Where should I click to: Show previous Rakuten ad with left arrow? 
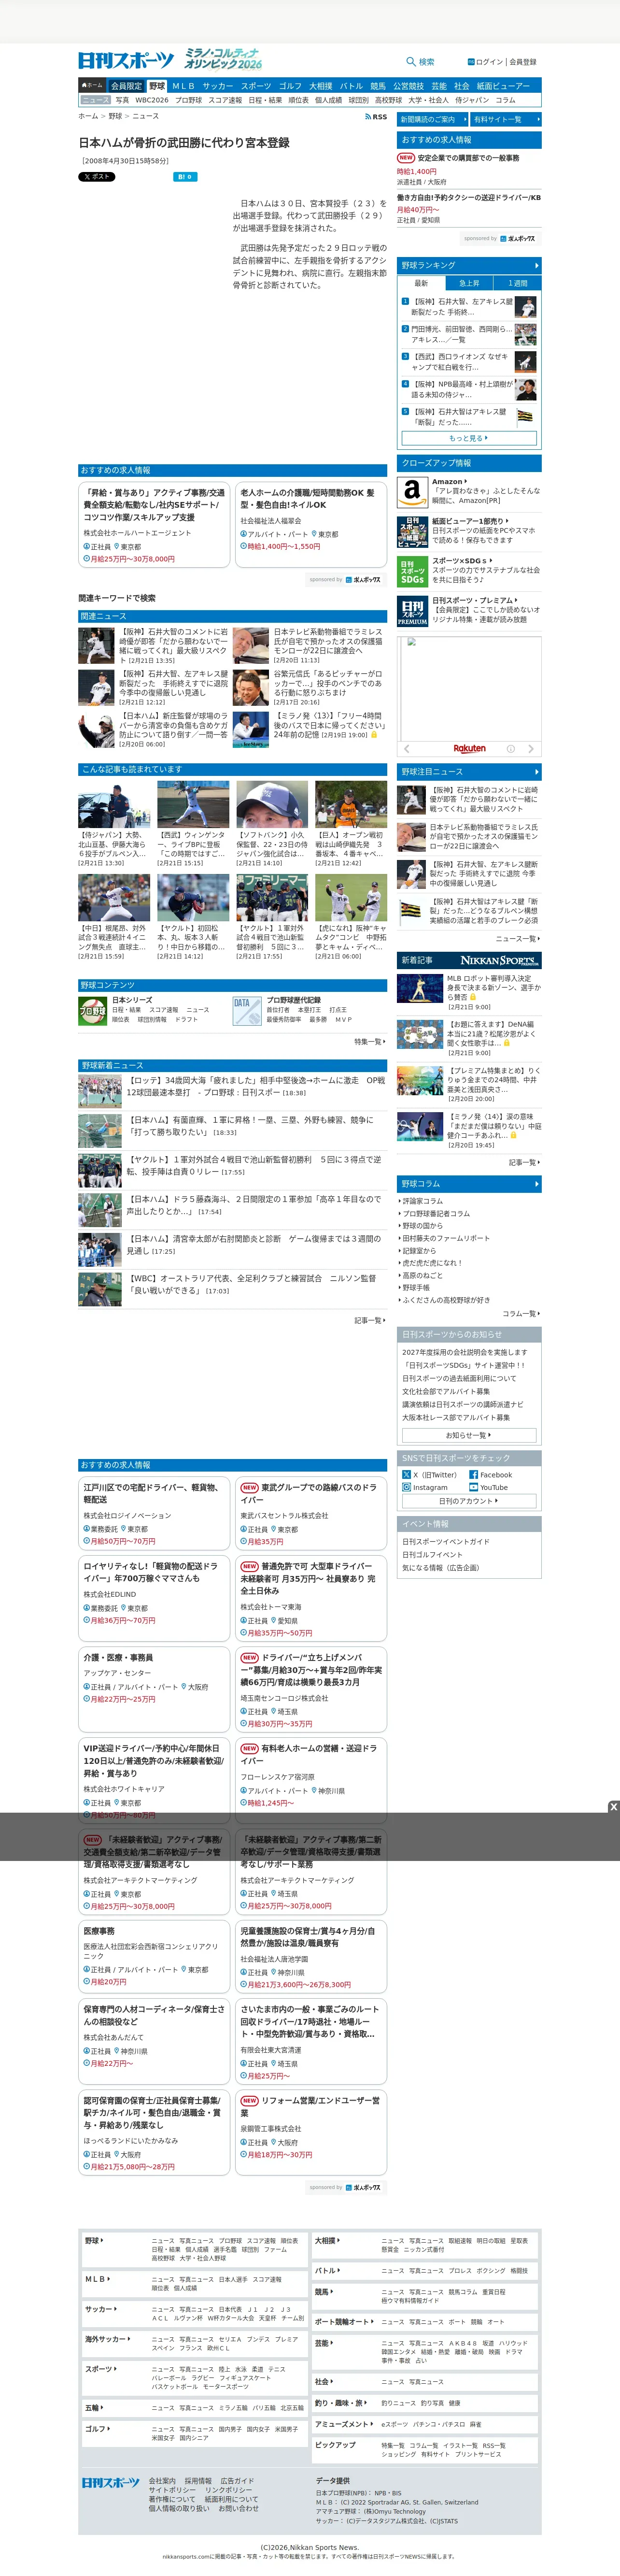406,748
